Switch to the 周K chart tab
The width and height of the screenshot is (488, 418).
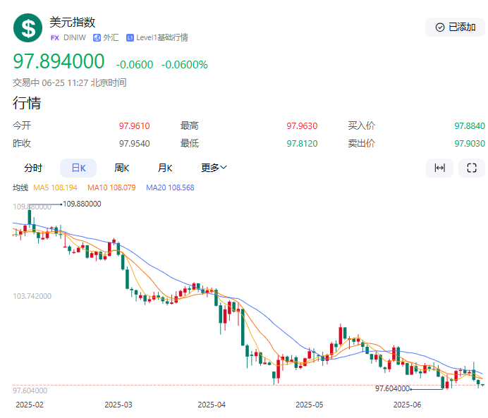pos(121,168)
